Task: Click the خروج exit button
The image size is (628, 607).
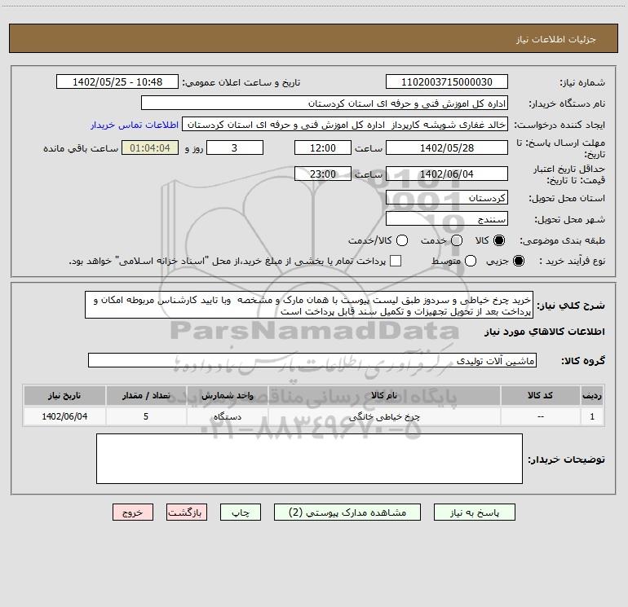Action: click(x=133, y=512)
